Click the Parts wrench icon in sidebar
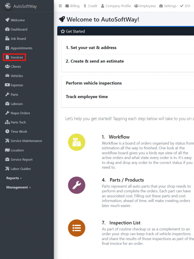Image resolution: width=194 pixels, height=259 pixels. (x=7, y=94)
